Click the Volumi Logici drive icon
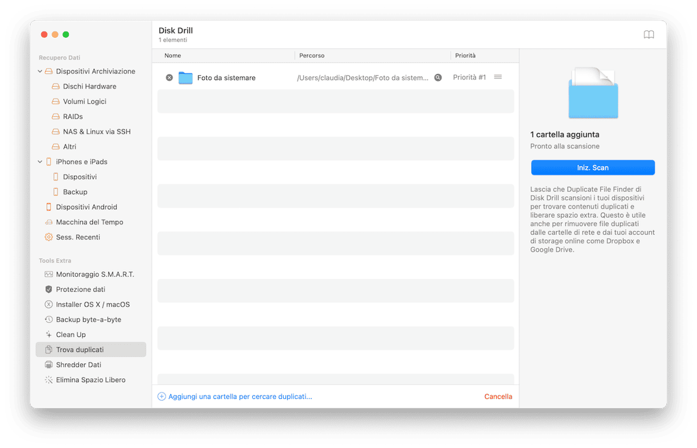 (56, 101)
